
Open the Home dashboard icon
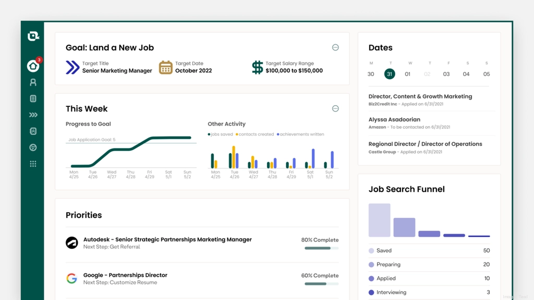(33, 66)
